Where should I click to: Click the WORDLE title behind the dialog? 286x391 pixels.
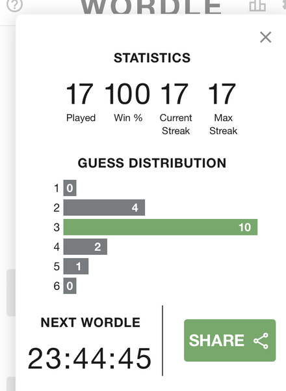tap(151, 7)
